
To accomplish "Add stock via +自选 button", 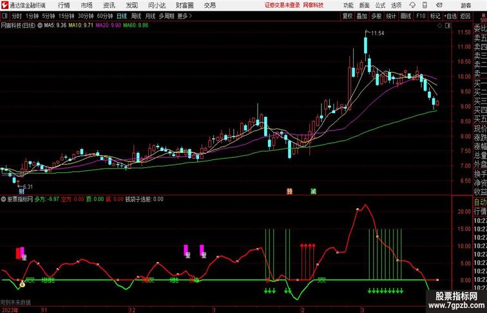I will [x=450, y=16].
